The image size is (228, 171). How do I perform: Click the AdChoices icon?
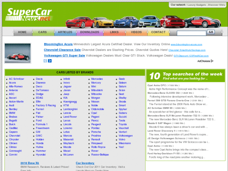[x=212, y=61]
